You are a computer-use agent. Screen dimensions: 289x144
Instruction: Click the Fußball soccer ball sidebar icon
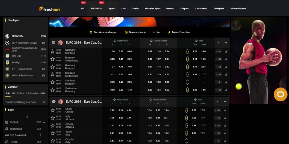[7, 122]
